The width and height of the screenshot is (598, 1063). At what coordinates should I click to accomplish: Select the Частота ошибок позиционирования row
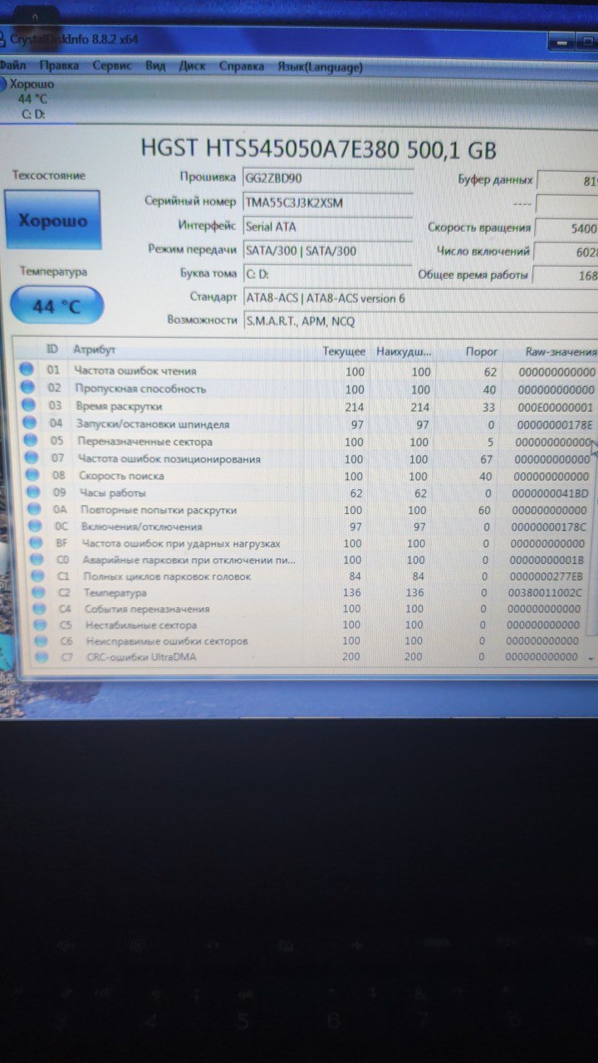[x=309, y=458]
